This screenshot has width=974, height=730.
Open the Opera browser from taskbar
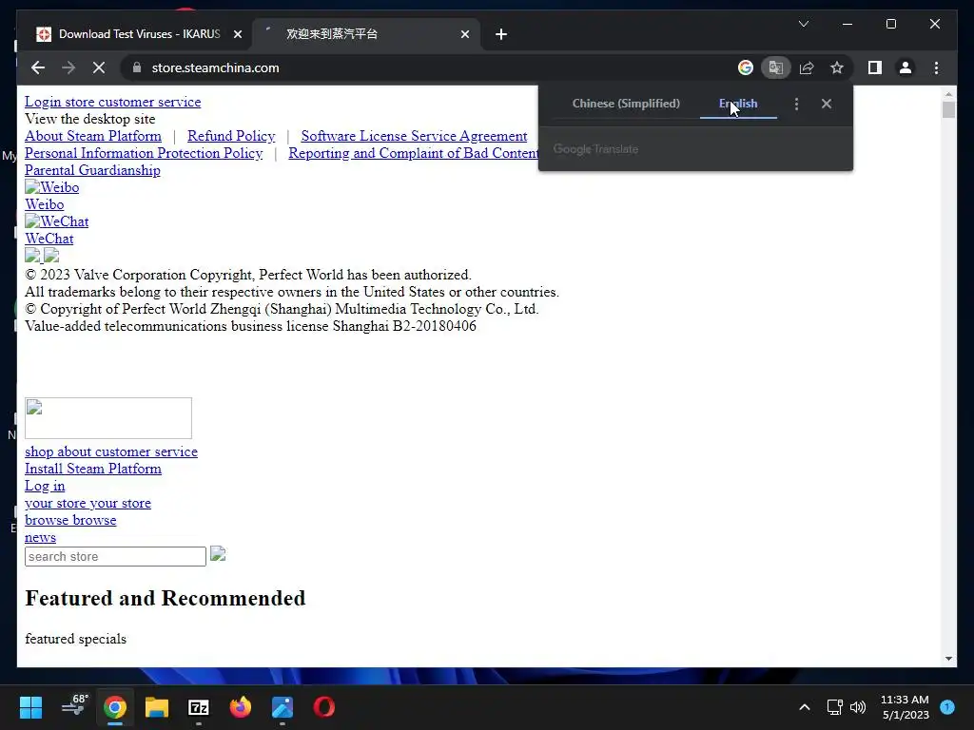click(x=324, y=707)
